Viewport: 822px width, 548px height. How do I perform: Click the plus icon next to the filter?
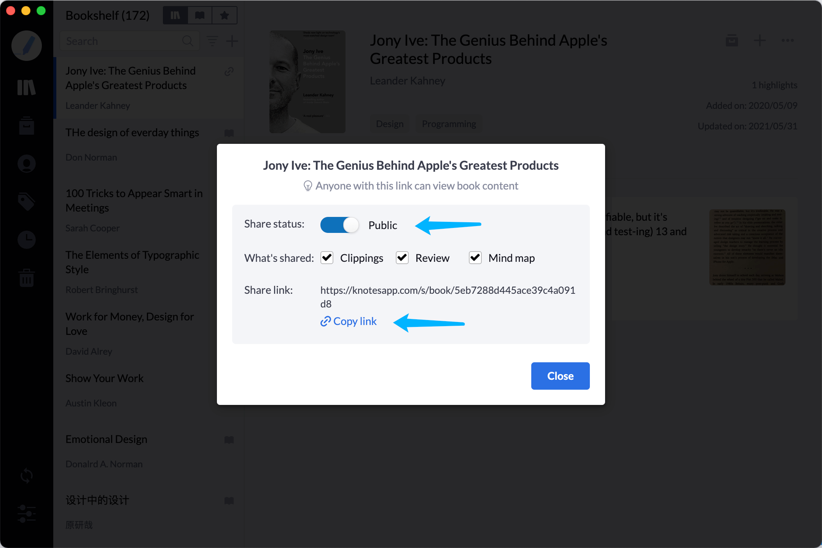click(232, 41)
